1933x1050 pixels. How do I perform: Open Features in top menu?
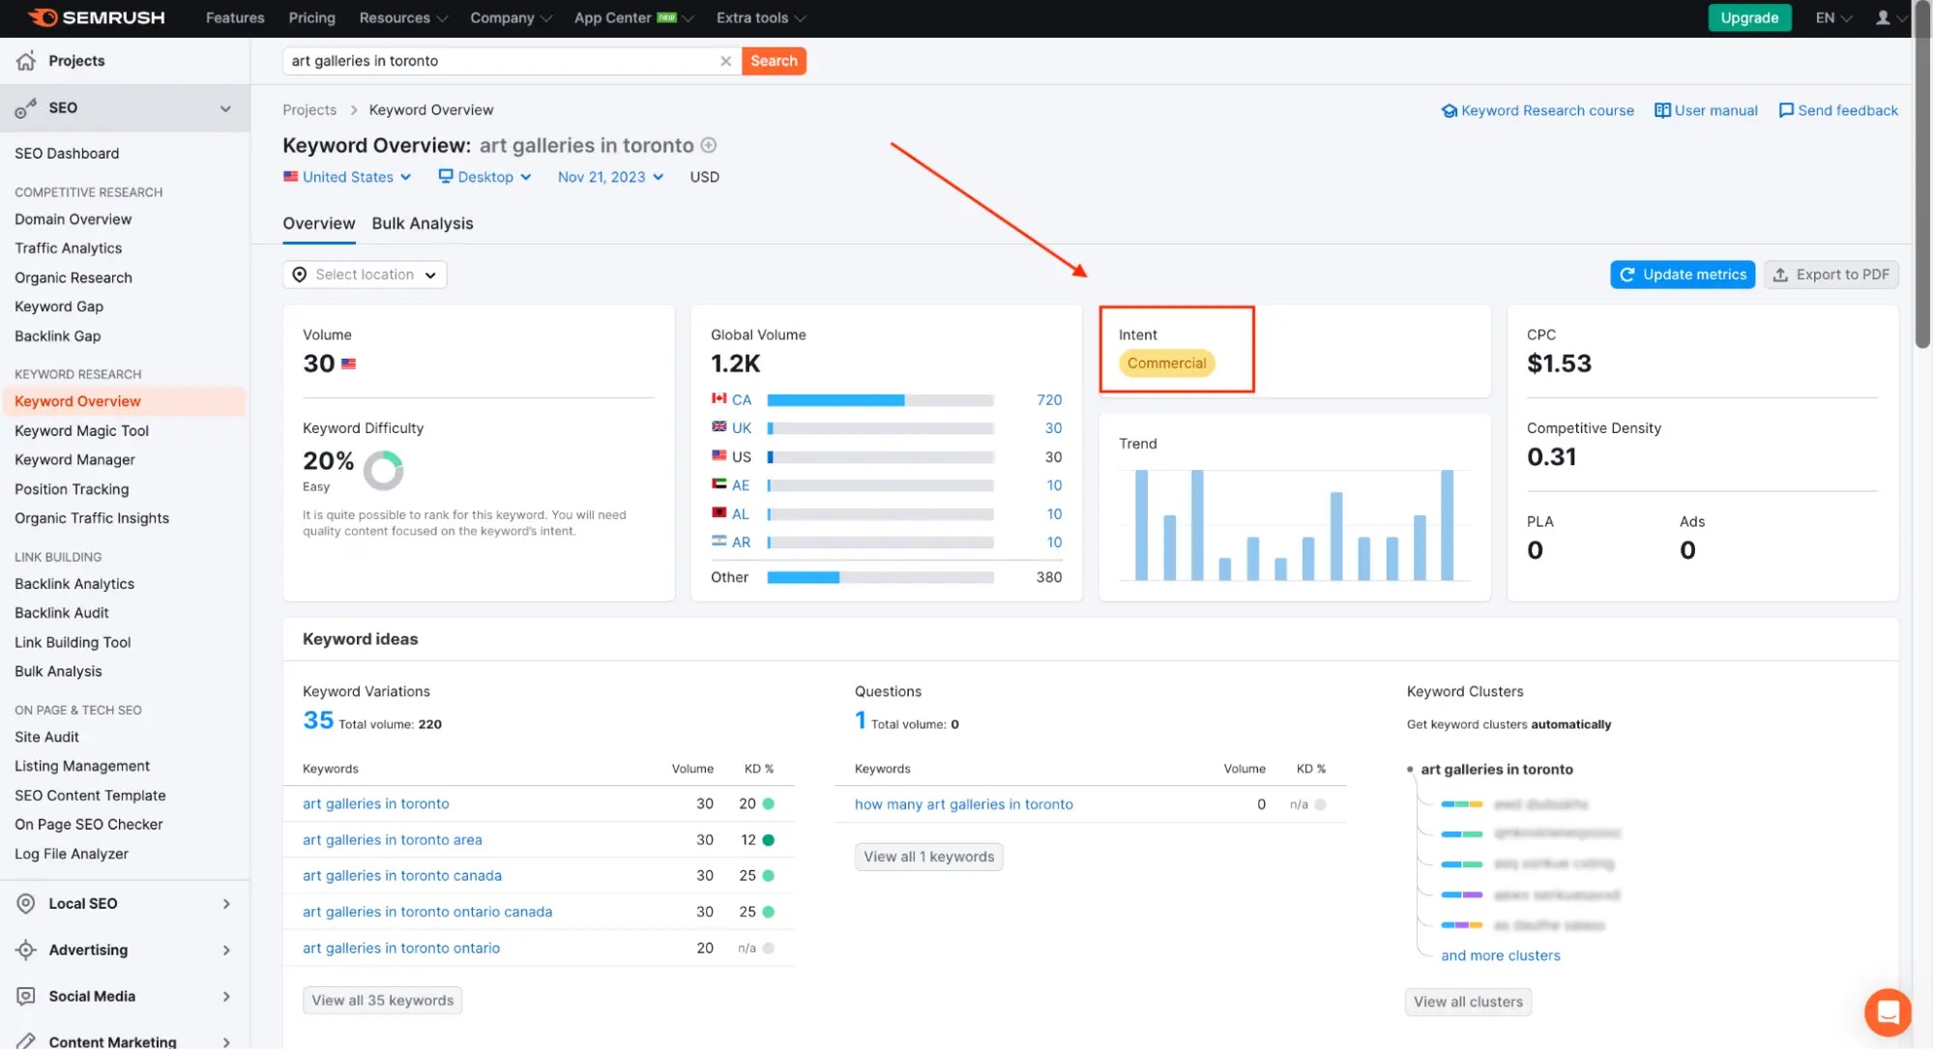[x=235, y=17]
